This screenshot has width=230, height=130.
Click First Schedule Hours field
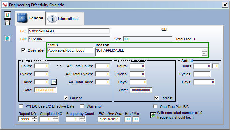41,66
